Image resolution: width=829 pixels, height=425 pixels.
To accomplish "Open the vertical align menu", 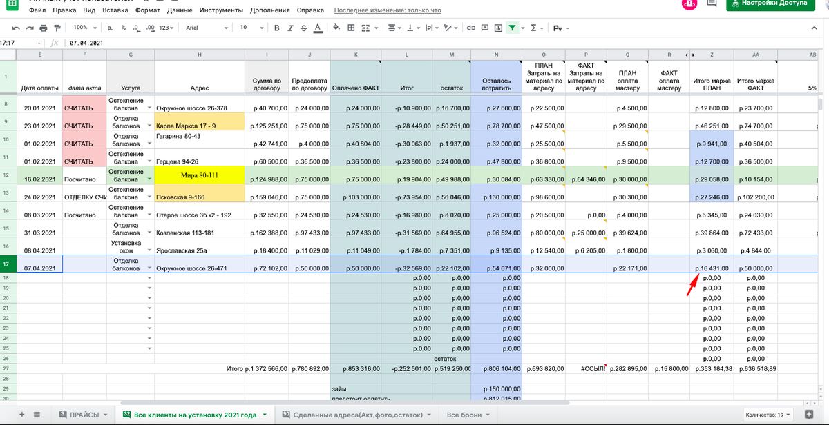I will coord(412,28).
